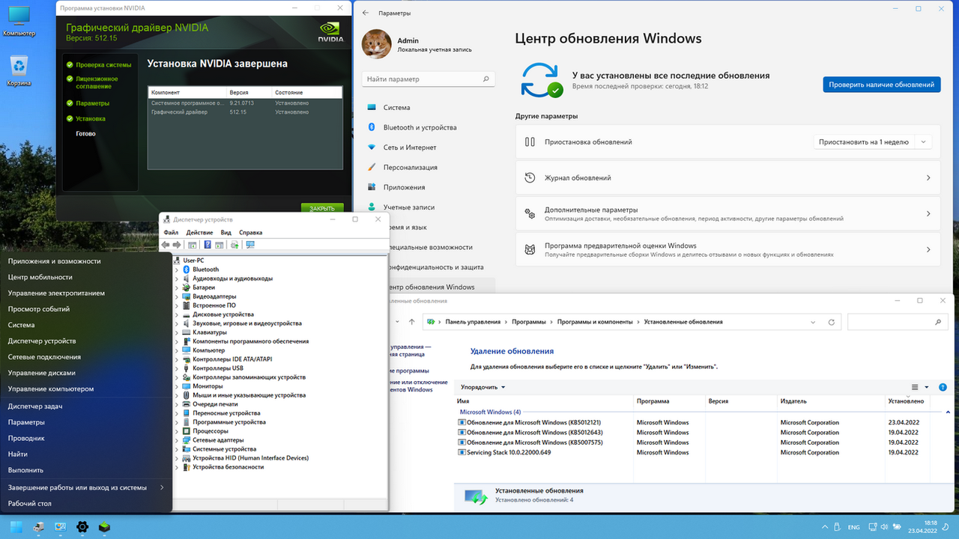The image size is (959, 539).
Task: Select 'Сеть и Интернет' in Settings sidebar
Action: click(410, 147)
